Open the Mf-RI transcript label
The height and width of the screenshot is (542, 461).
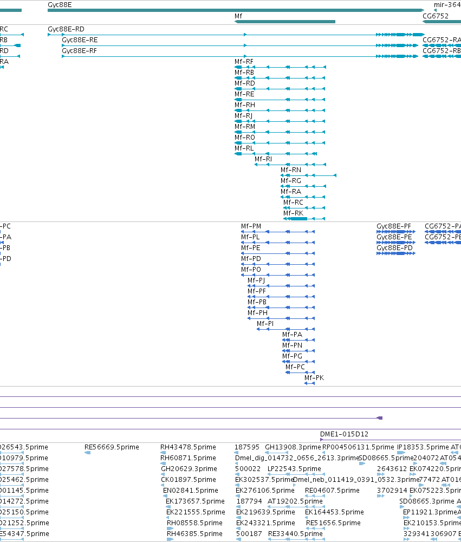pos(263,159)
